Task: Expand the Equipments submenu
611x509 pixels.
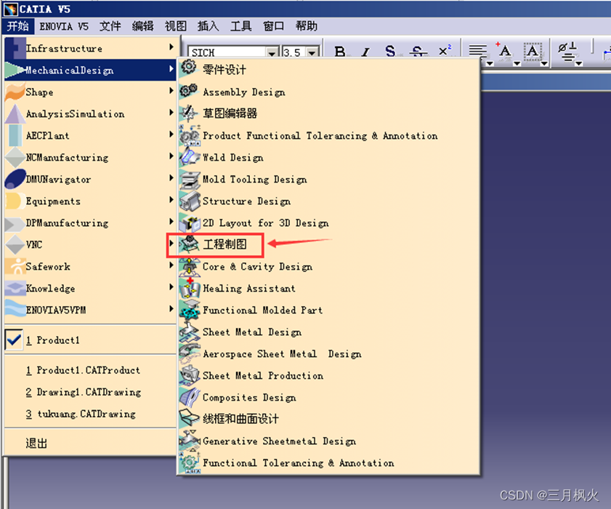Action: 90,201
